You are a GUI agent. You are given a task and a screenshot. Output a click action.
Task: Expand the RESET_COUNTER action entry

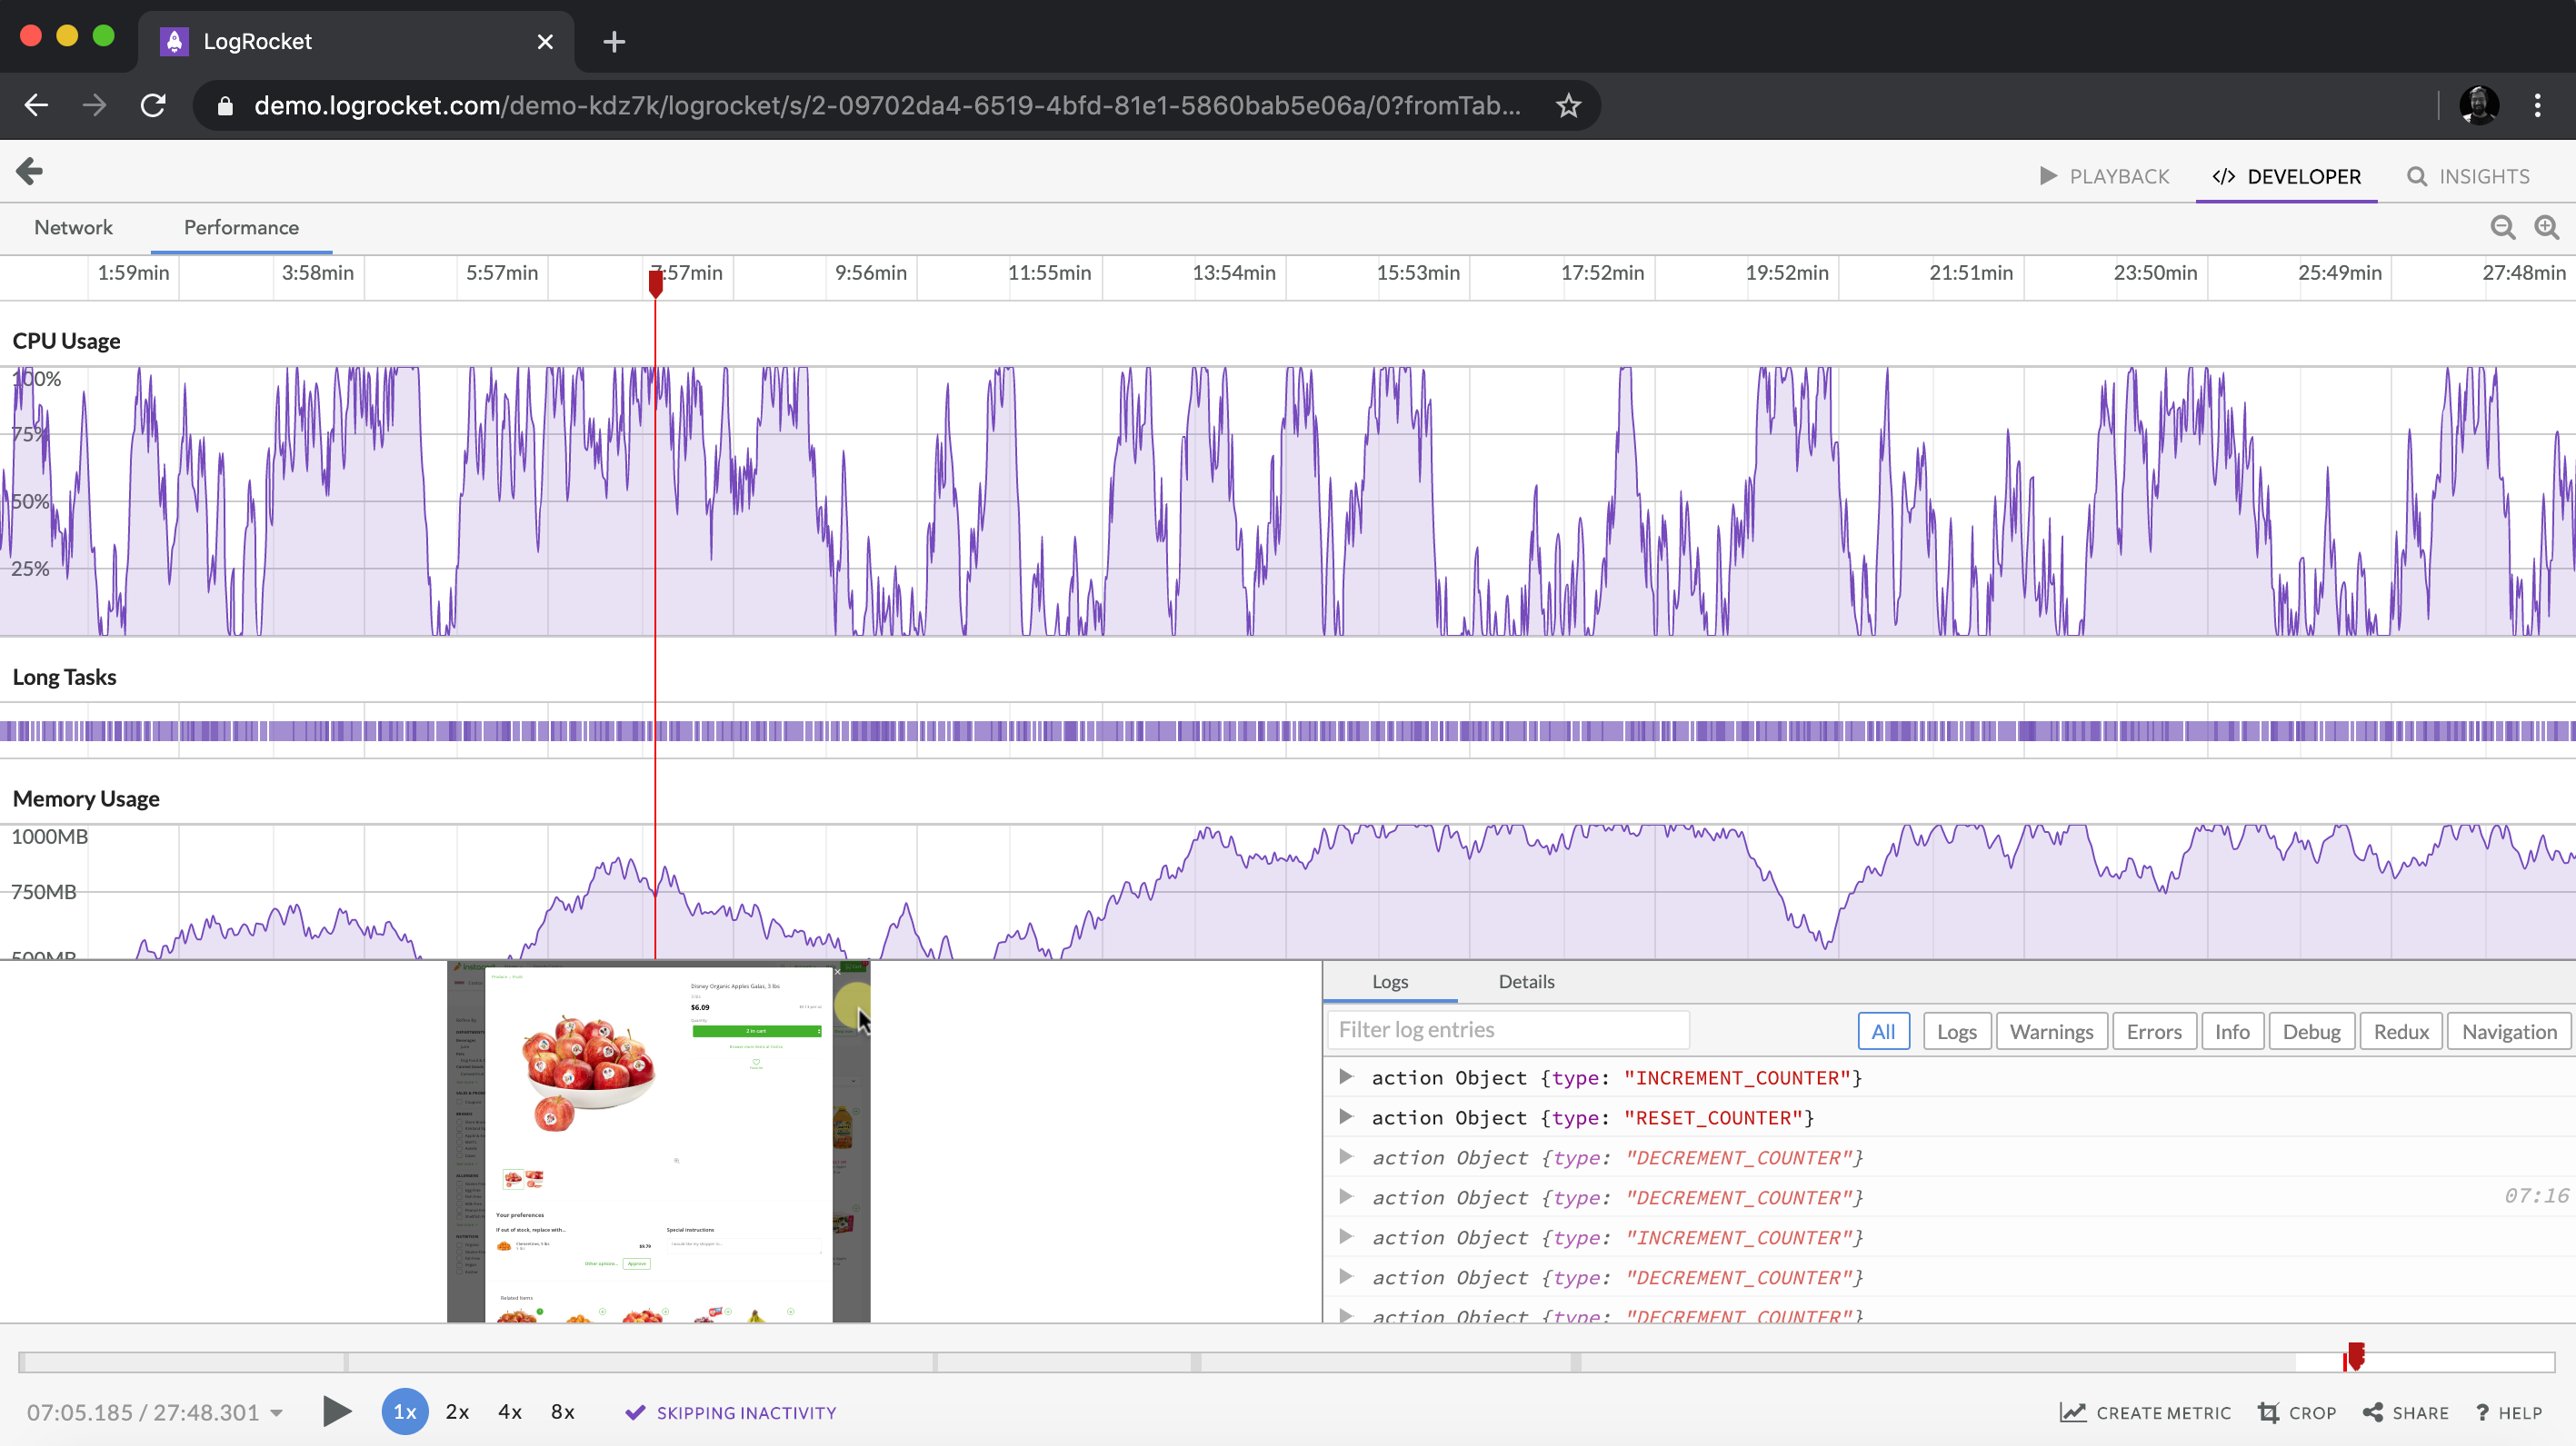1344,1115
